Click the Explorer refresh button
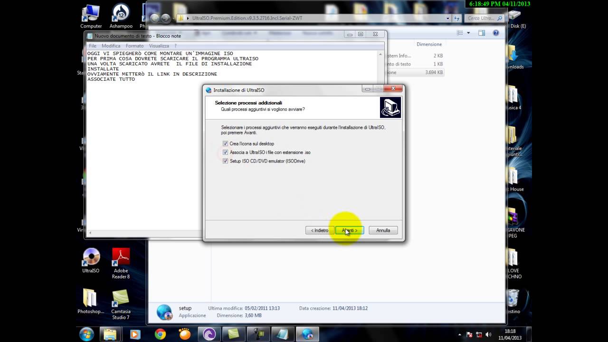The height and width of the screenshot is (342, 608). click(x=457, y=19)
